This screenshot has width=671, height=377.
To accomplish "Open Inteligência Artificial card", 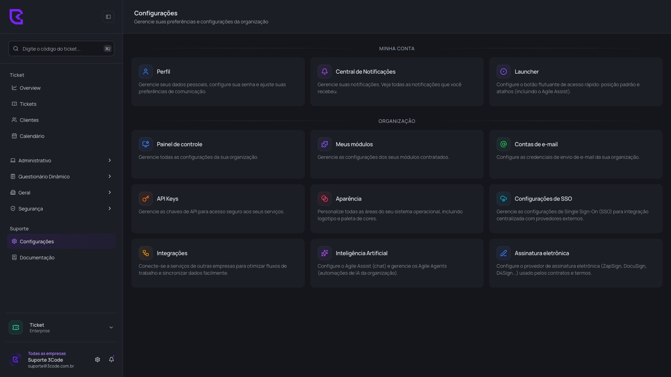I will (x=397, y=263).
